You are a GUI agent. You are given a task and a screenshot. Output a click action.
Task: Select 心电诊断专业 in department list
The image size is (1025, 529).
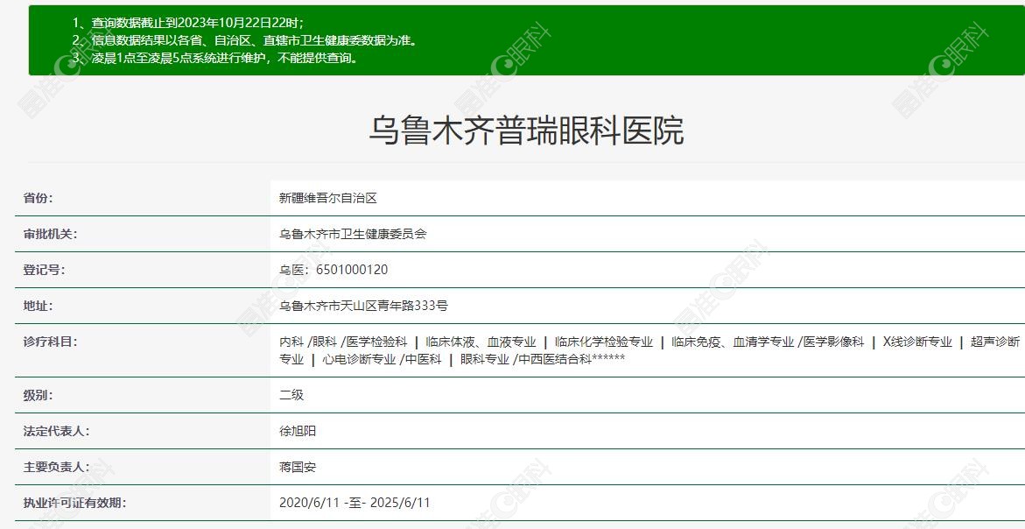tap(359, 359)
